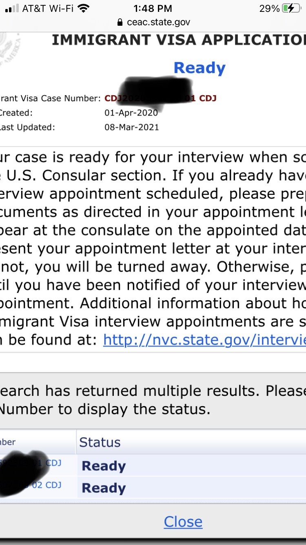The height and width of the screenshot is (545, 306).
Task: Tap the Wi-Fi signal icon in status bar
Action: 84,9
